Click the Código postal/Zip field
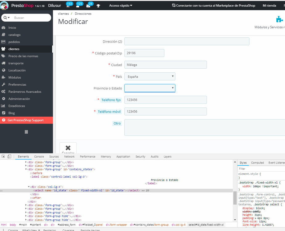This screenshot has height=231, width=285. 144,53
